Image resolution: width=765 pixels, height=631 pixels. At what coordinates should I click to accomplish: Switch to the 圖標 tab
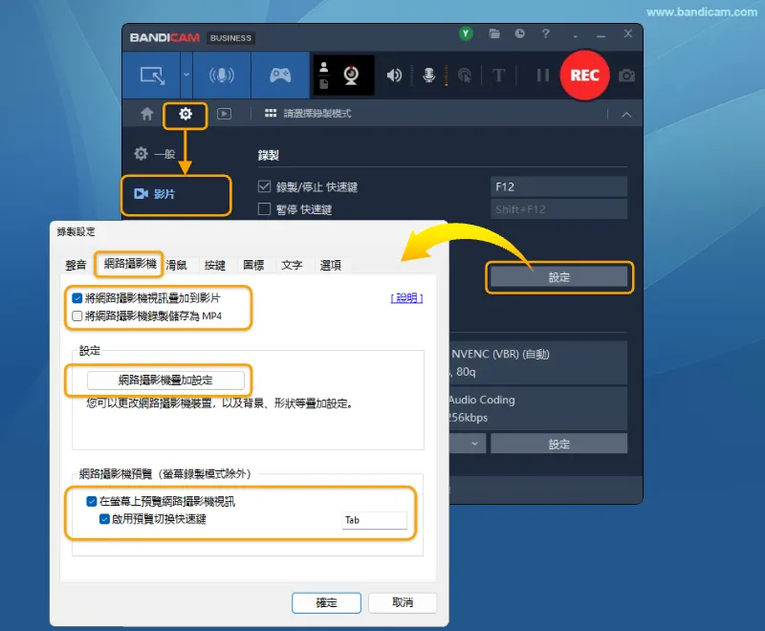(253, 265)
